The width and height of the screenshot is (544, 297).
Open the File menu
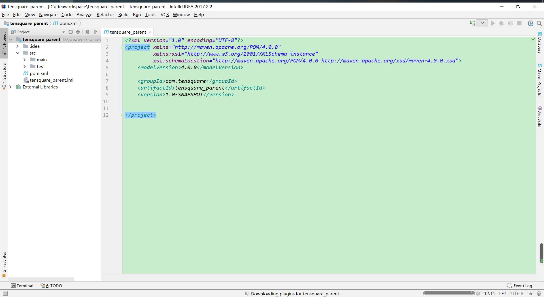click(5, 15)
